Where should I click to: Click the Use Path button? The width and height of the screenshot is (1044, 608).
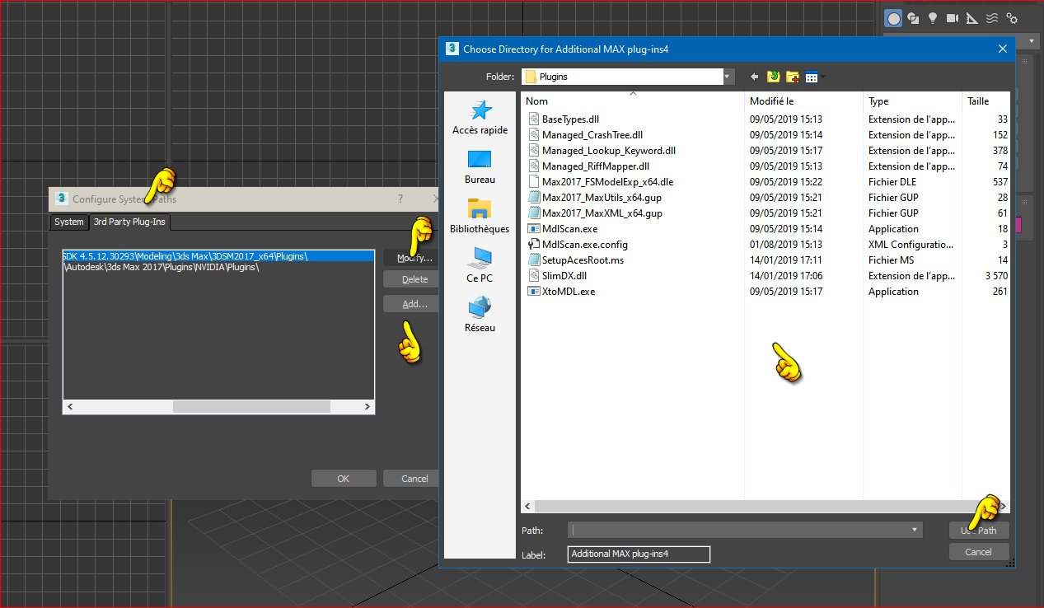click(x=979, y=531)
